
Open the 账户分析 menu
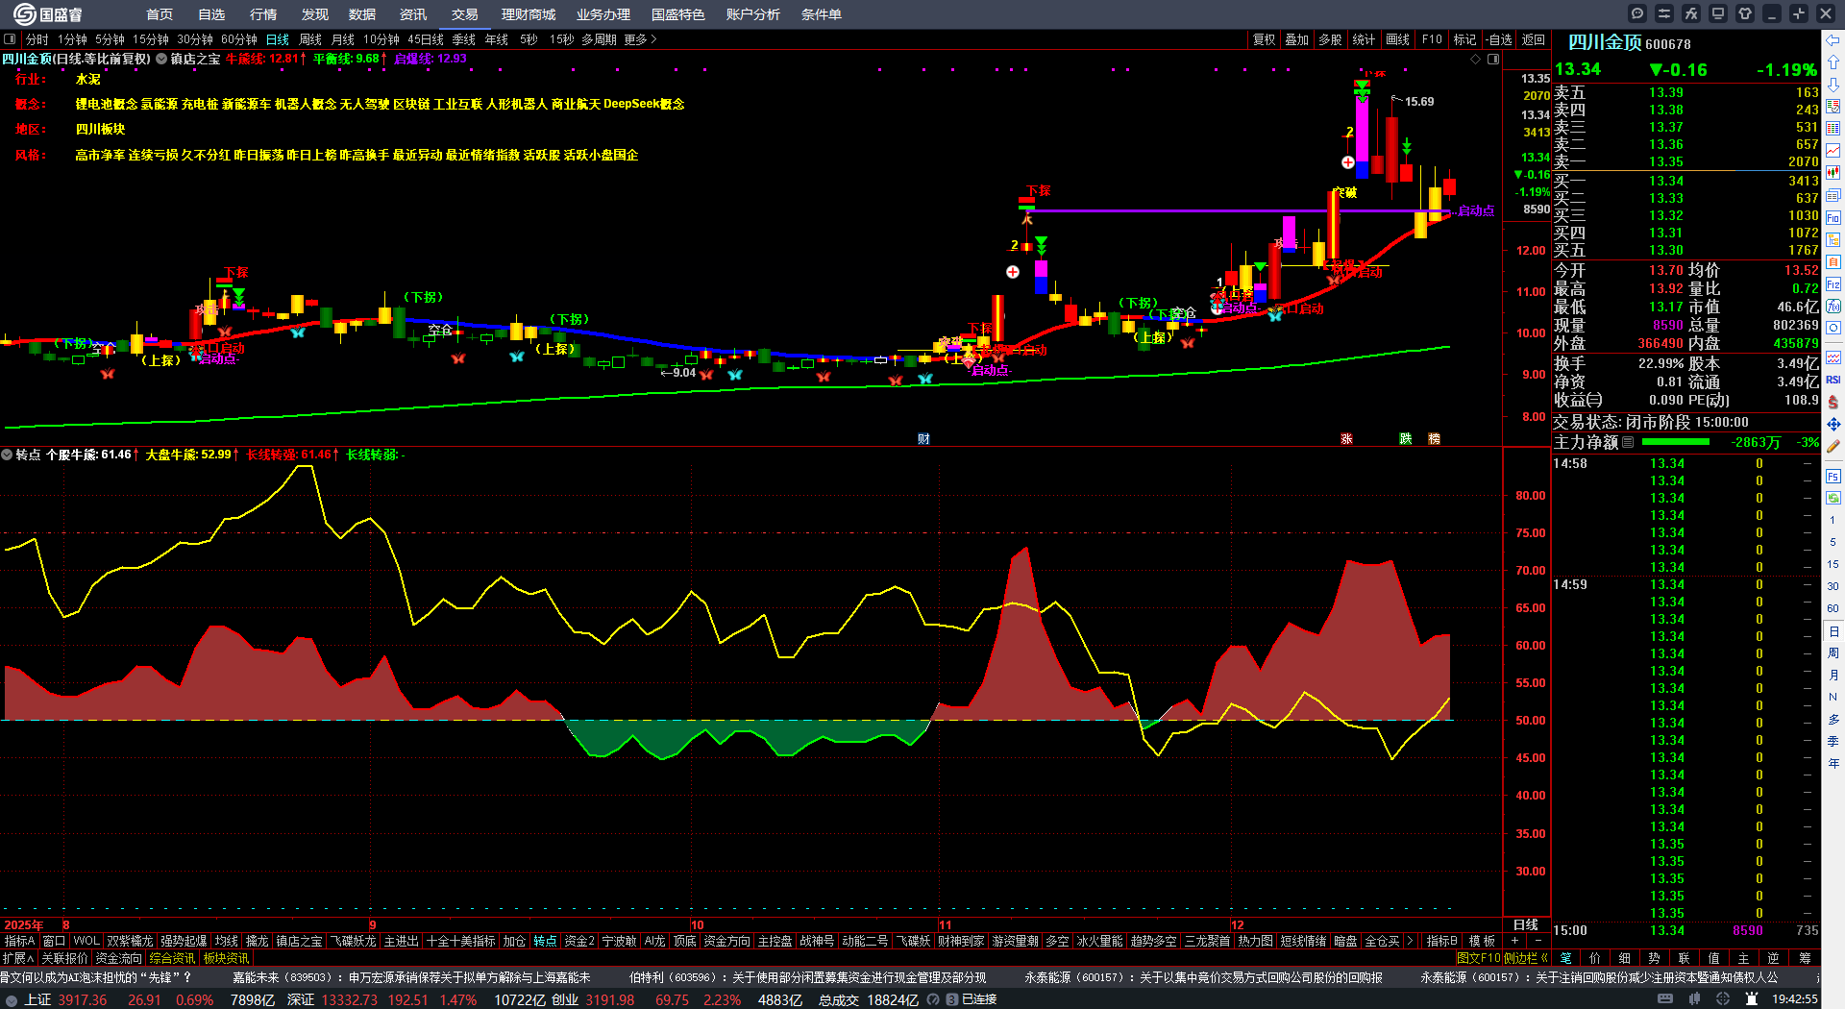(x=753, y=14)
